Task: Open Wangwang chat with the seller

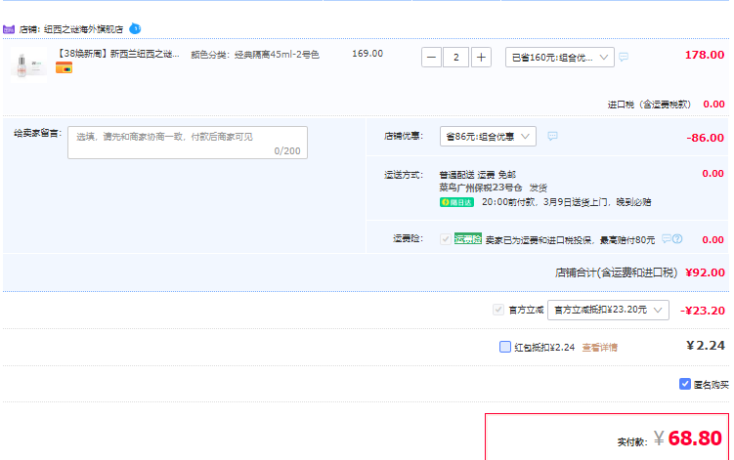Action: [x=135, y=28]
